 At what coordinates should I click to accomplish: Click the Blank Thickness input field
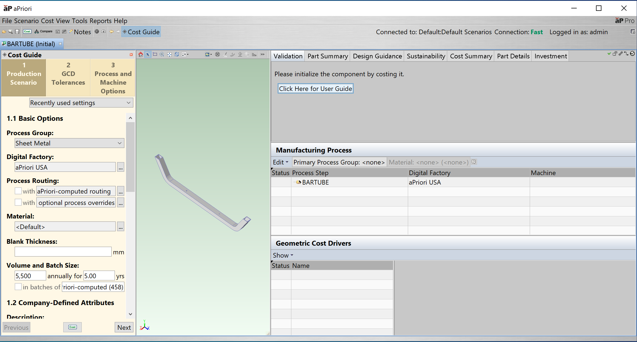click(63, 252)
